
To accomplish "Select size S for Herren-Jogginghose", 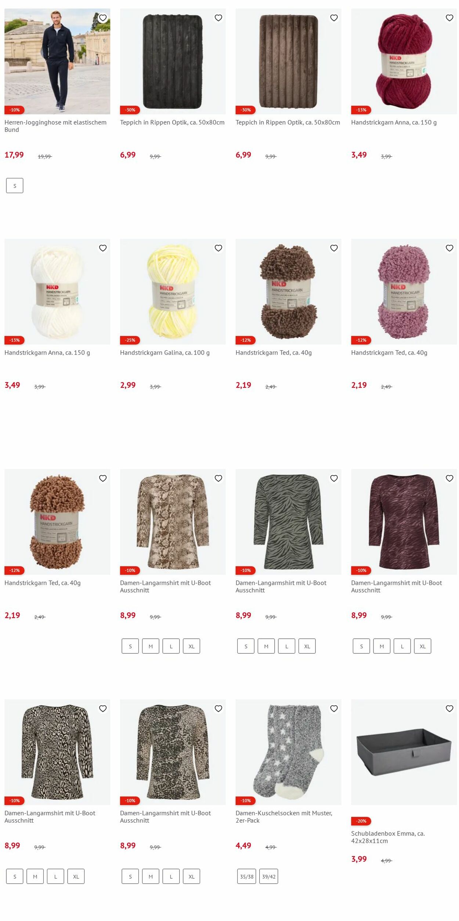I will tap(15, 185).
